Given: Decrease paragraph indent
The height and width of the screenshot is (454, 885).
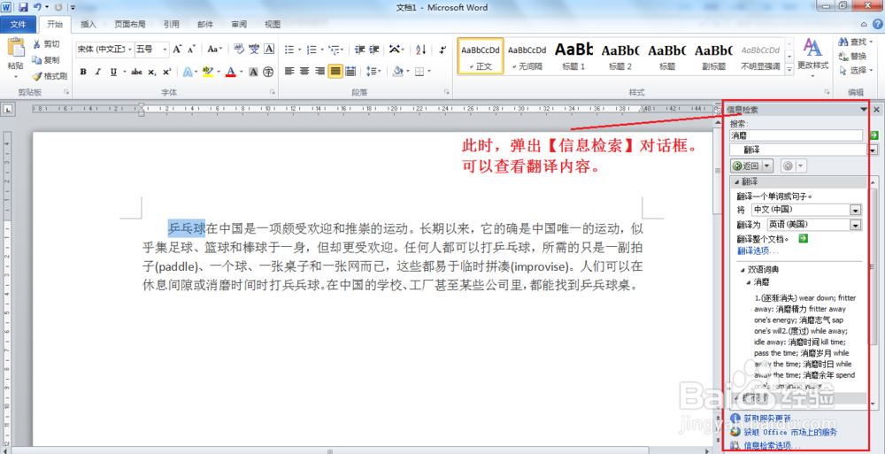Looking at the screenshot, I should tap(359, 50).
